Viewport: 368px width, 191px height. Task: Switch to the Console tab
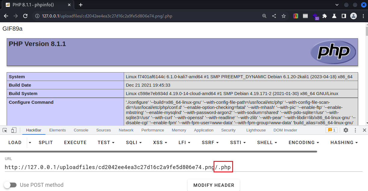(x=81, y=130)
